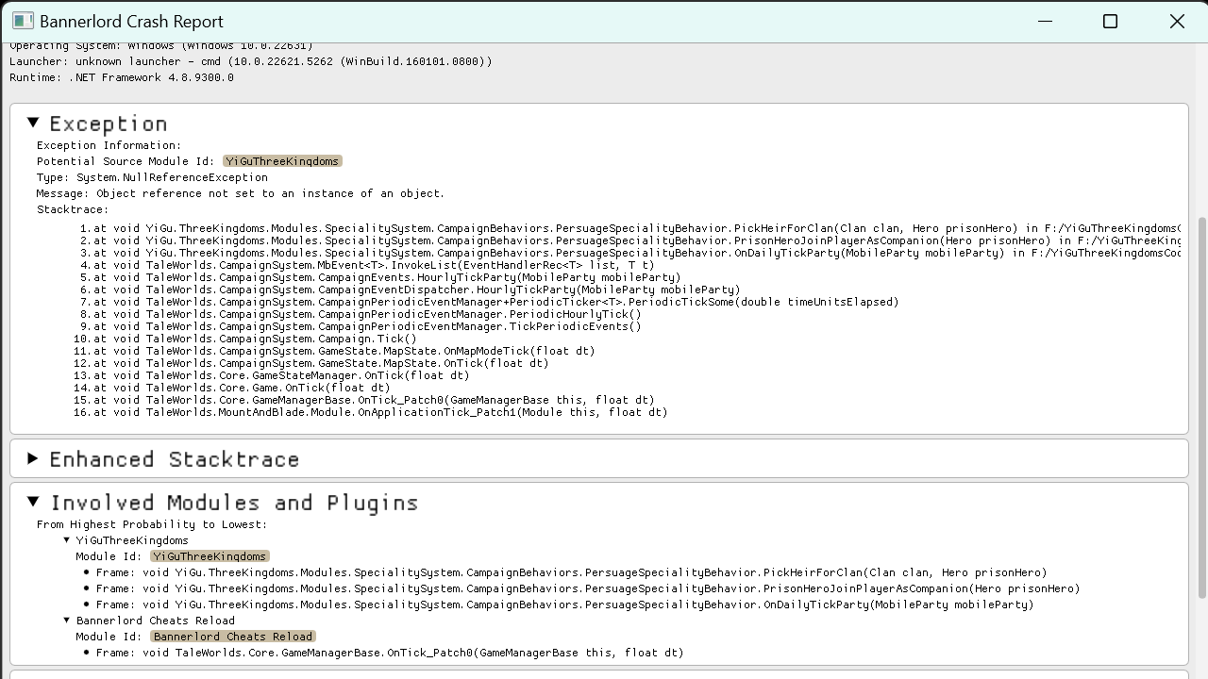Select stacktrace line 16 OnApplicationTick_Patch1
Screen dimensions: 1208x679
371,412
